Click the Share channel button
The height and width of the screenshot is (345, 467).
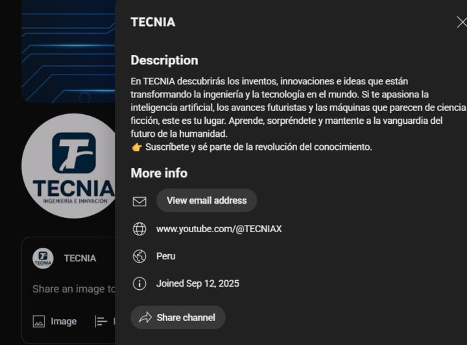[x=178, y=318]
